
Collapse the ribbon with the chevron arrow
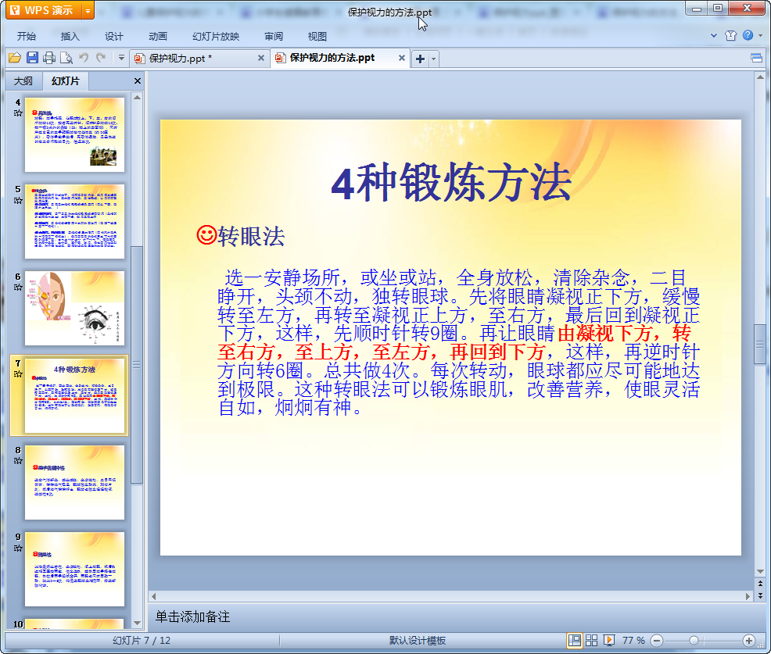pos(714,35)
